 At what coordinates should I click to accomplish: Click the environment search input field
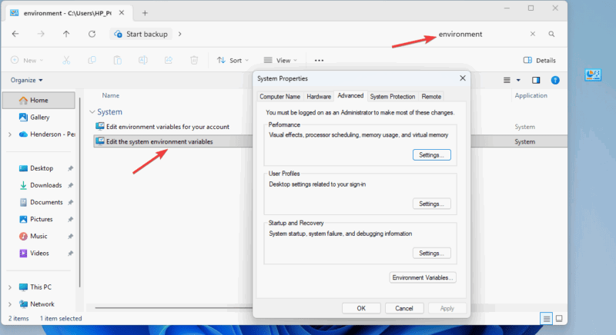click(x=477, y=34)
